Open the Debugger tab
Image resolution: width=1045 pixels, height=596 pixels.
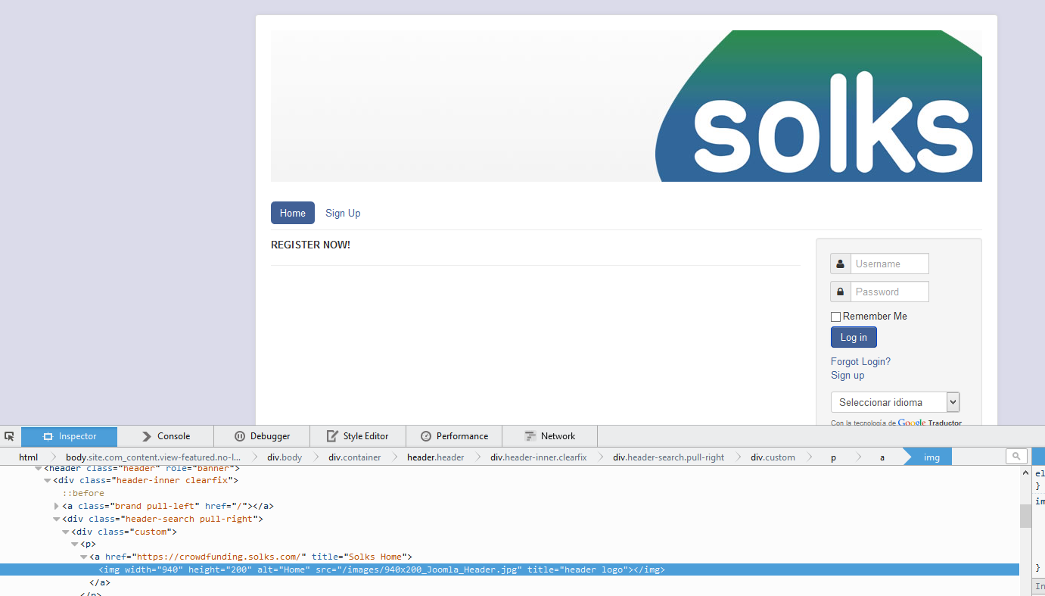coord(262,436)
